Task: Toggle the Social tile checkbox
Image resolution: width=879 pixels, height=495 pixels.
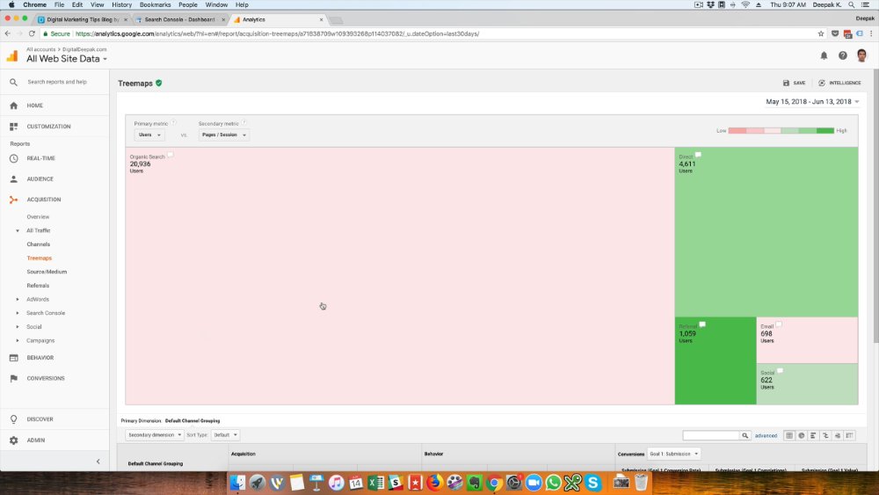Action: 780,371
